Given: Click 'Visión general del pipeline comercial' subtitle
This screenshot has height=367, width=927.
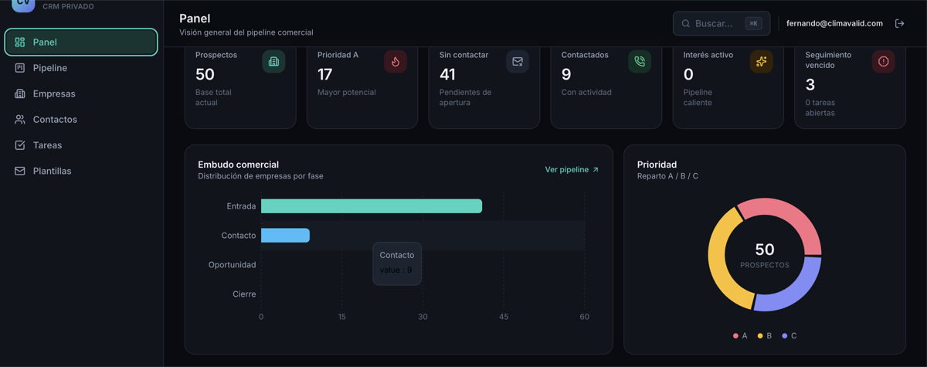Looking at the screenshot, I should tap(246, 32).
